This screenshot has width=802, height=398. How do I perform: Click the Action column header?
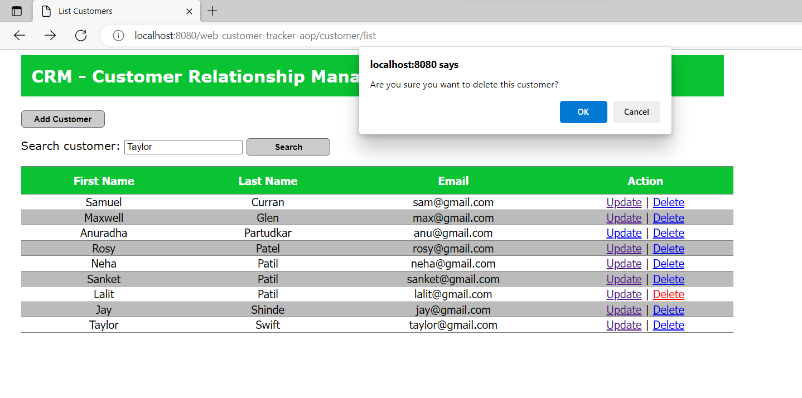coord(645,181)
